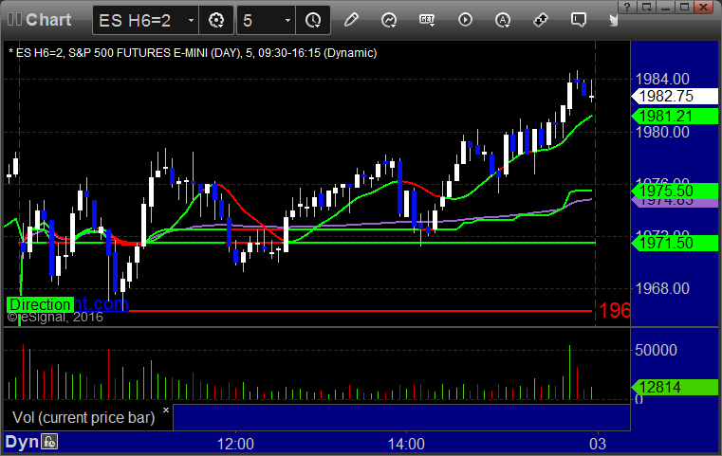Share chart via Twitter bird icon
722x456 pixels.
[613, 20]
